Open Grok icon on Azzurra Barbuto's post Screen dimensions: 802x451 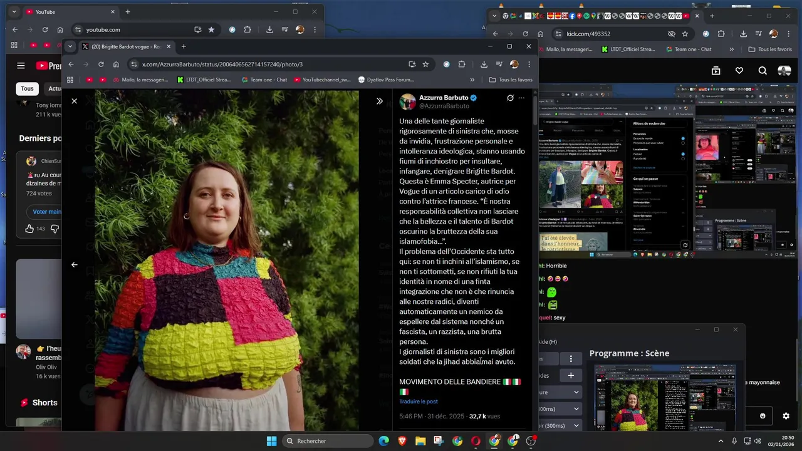(510, 98)
